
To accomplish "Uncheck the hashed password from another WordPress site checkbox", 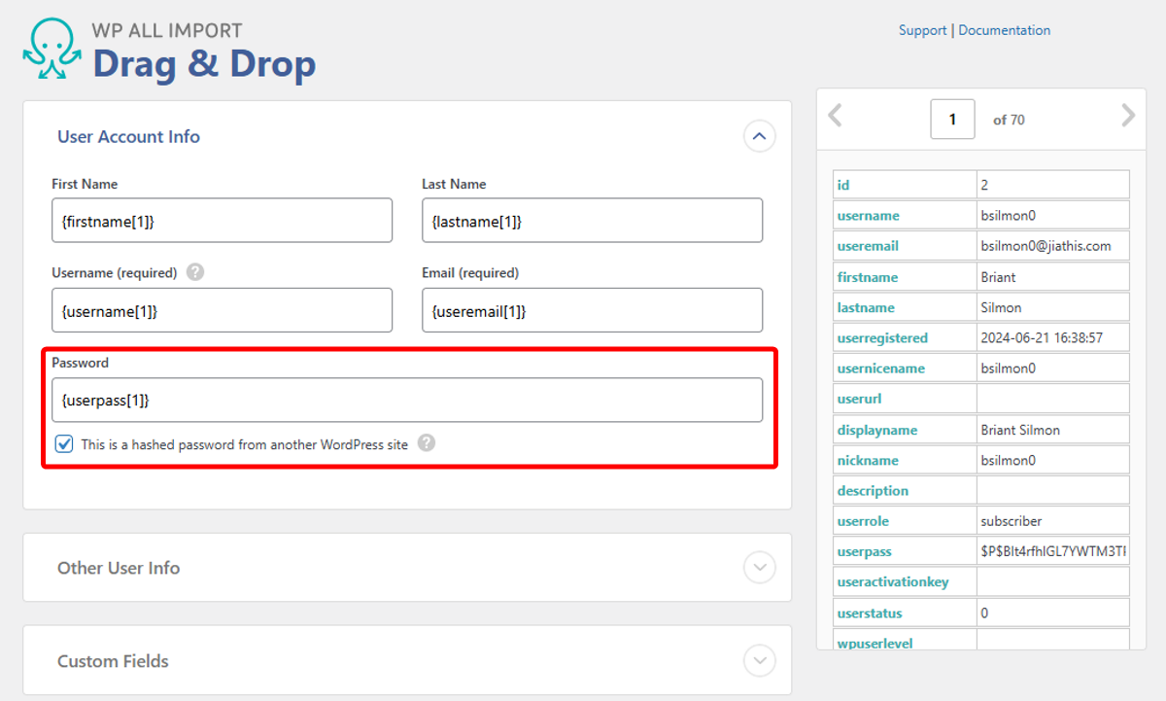I will pyautogui.click(x=64, y=444).
